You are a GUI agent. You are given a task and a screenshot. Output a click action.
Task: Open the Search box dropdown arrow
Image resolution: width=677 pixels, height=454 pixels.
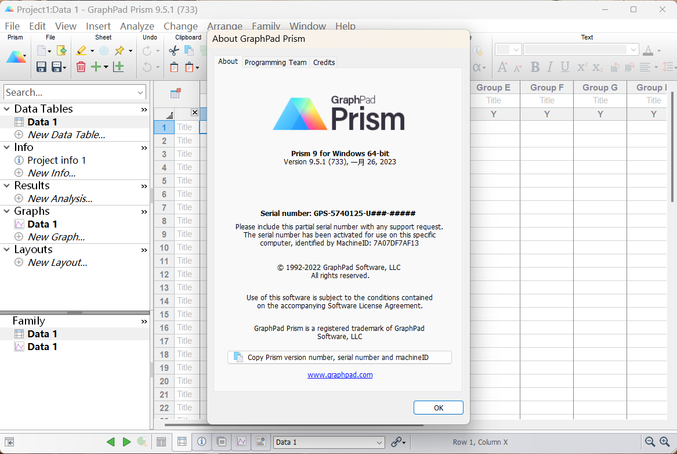pyautogui.click(x=140, y=92)
